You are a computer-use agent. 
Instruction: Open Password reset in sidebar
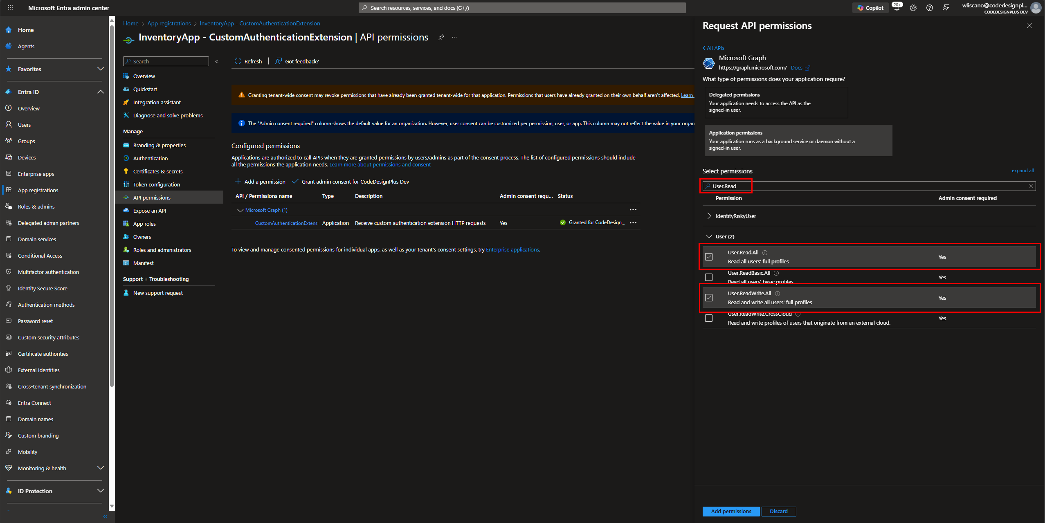click(x=36, y=321)
